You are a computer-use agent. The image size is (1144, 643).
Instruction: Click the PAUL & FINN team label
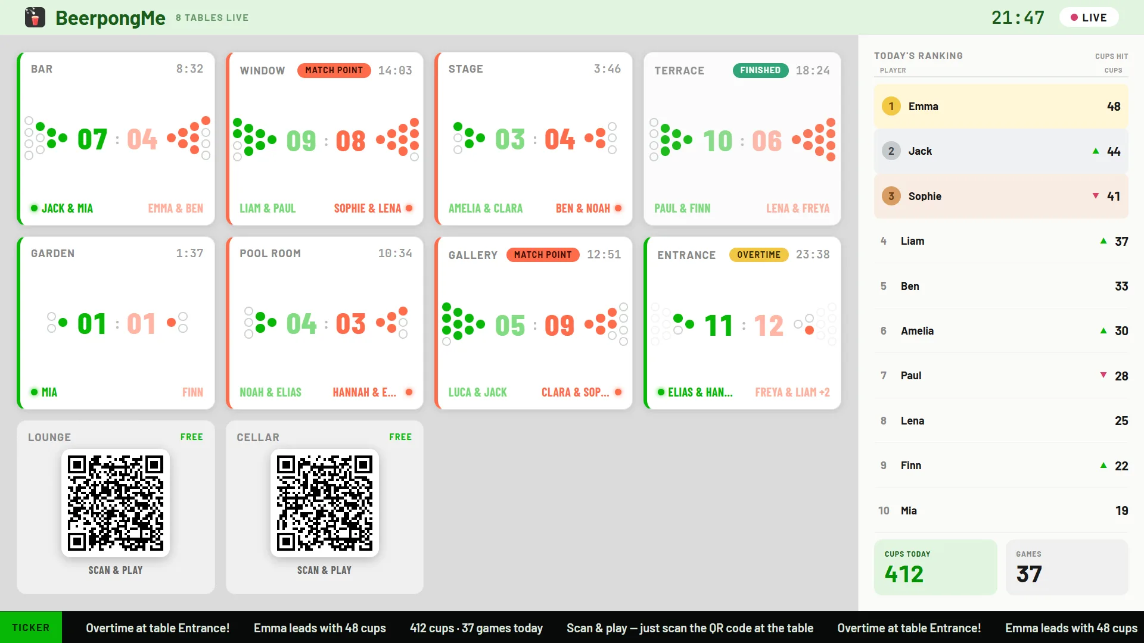pyautogui.click(x=682, y=208)
